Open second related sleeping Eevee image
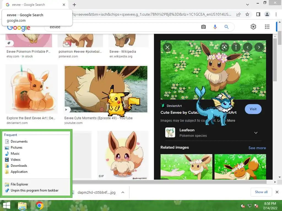This screenshot has width=282, height=211. click(240, 167)
